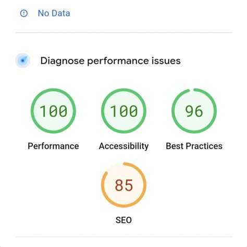Click the 100 inside the Accessibility gauge
Screen dimensions: 247x247
pyautogui.click(x=124, y=111)
